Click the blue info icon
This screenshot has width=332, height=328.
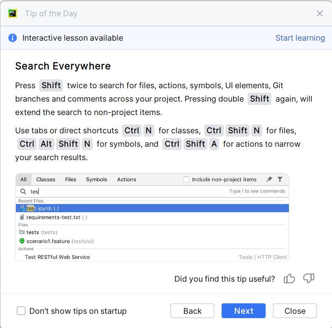[x=13, y=38]
